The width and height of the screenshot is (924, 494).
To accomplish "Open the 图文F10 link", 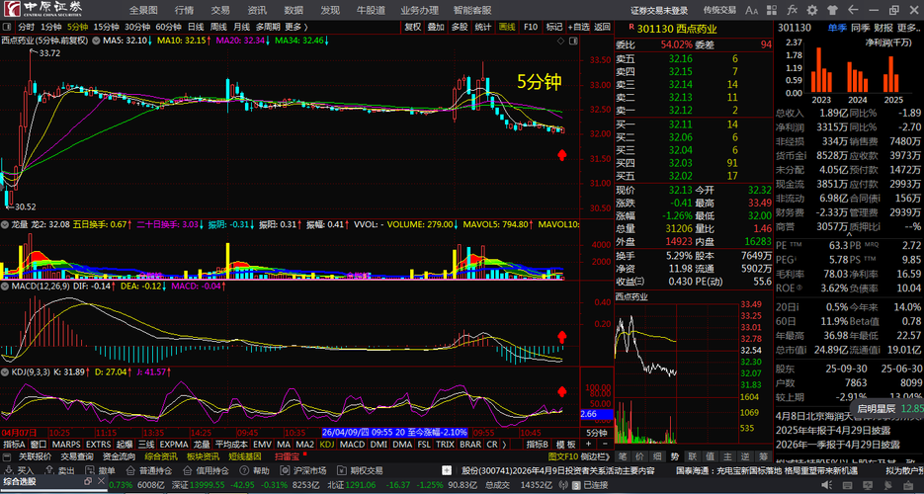I will click(561, 456).
